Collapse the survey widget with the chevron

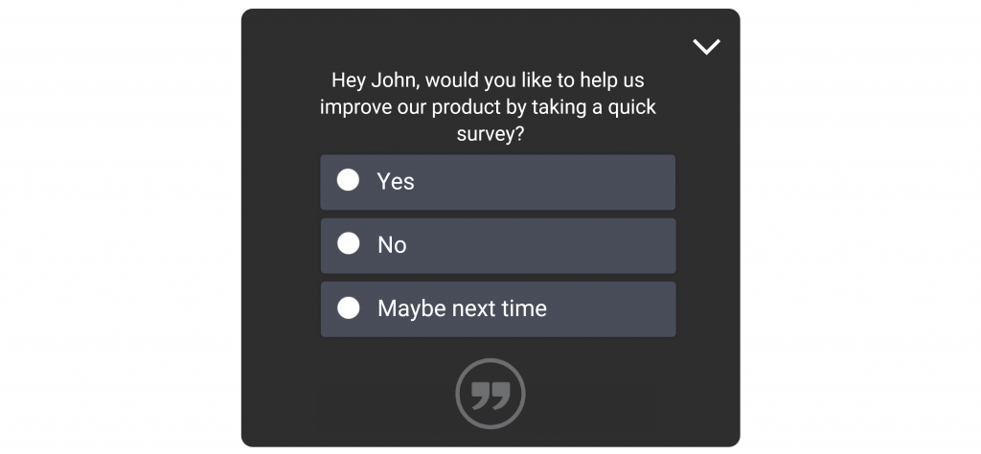click(x=706, y=47)
